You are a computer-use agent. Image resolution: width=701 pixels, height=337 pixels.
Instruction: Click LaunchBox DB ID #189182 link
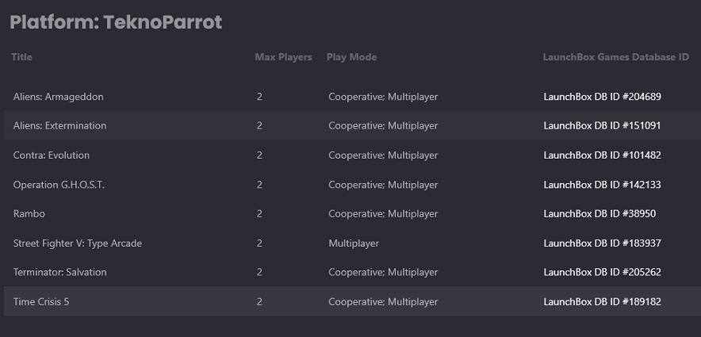click(x=602, y=302)
